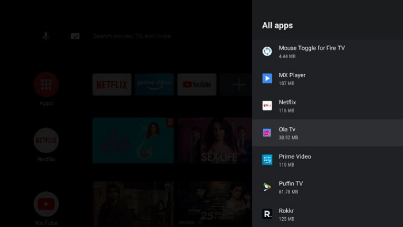
Task: Click the '4.44 MB' size text
Action: click(x=287, y=56)
